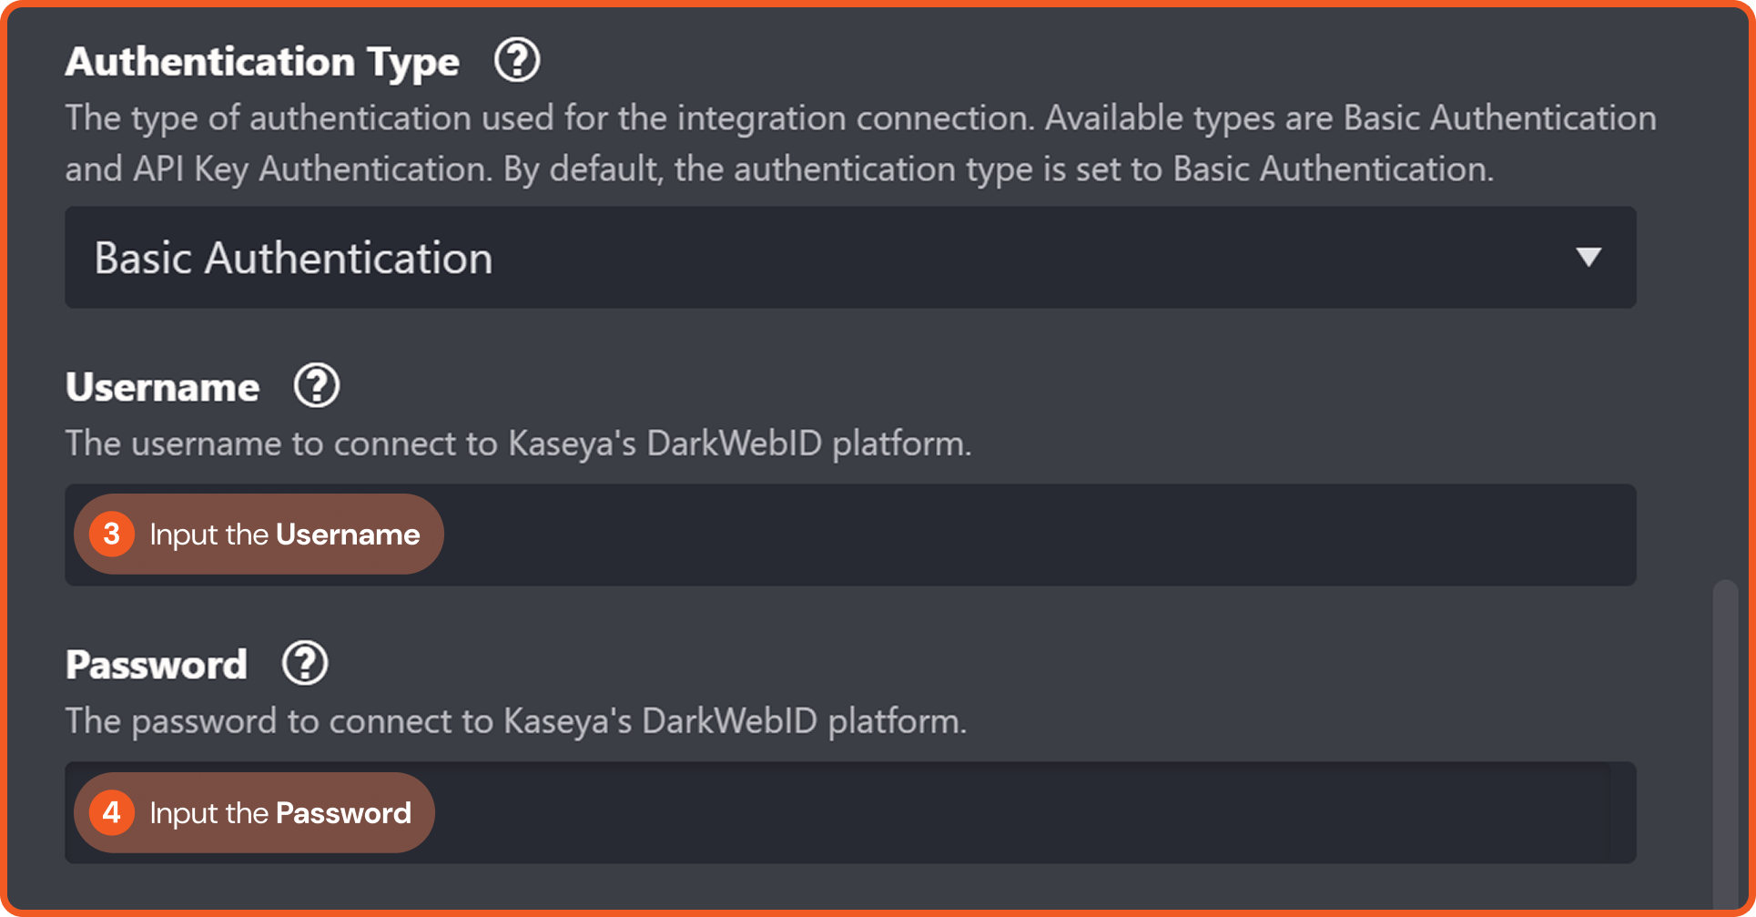Select the 'Basic Authentication' value text
Screen dimensions: 1756x917
click(x=293, y=259)
